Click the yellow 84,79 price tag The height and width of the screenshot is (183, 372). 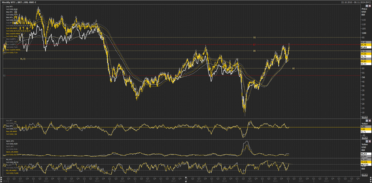coord(366,45)
